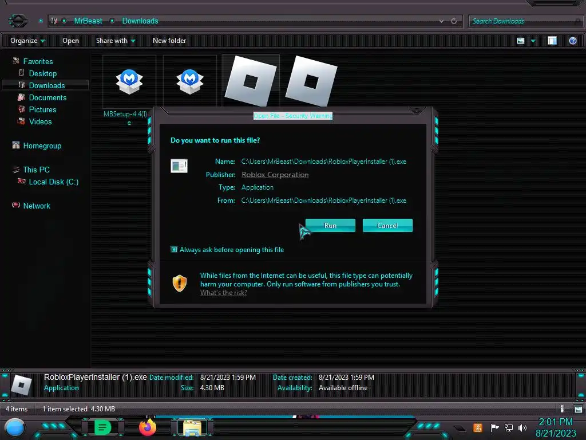The width and height of the screenshot is (586, 440).
Task: Switch to large icons view via status bar
Action: 578,409
